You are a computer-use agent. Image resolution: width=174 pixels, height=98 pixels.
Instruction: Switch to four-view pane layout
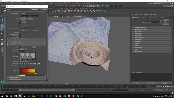[x=2, y=47]
